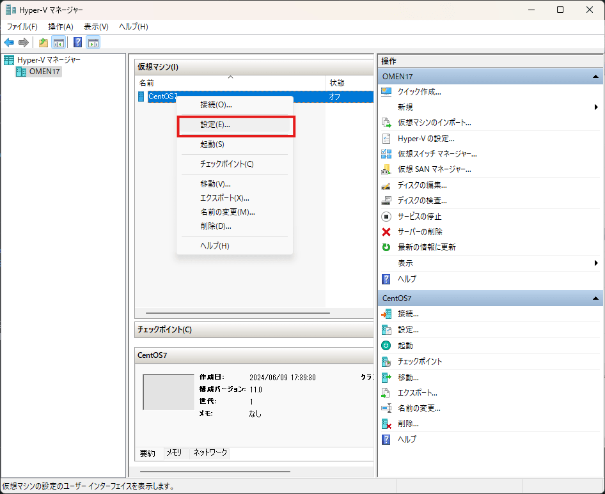Image resolution: width=605 pixels, height=494 pixels.
Task: Collapse the CentOS7 actions section
Action: tap(595, 298)
